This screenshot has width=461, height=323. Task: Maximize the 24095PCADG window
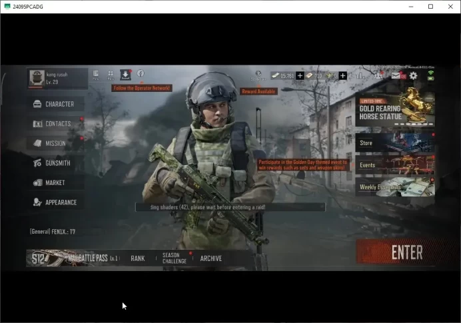click(x=430, y=7)
